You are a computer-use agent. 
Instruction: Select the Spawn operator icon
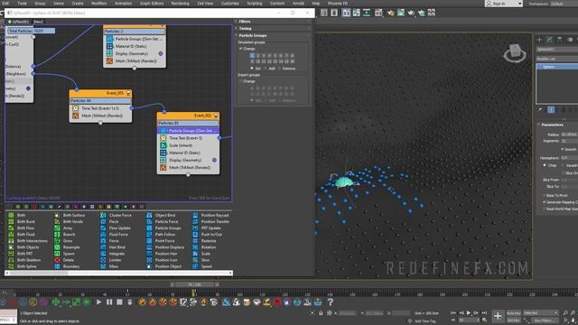click(57, 254)
